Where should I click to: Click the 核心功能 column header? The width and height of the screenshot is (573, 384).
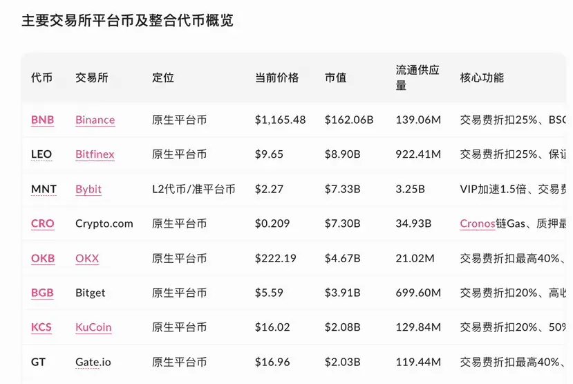point(482,77)
